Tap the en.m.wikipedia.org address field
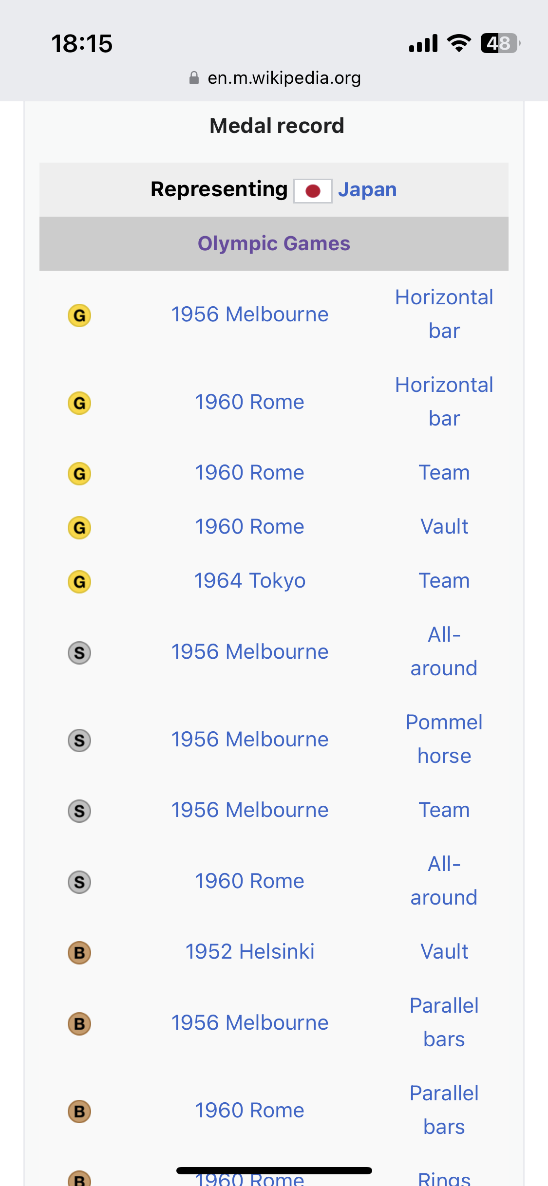This screenshot has height=1186, width=548. pyautogui.click(x=275, y=78)
